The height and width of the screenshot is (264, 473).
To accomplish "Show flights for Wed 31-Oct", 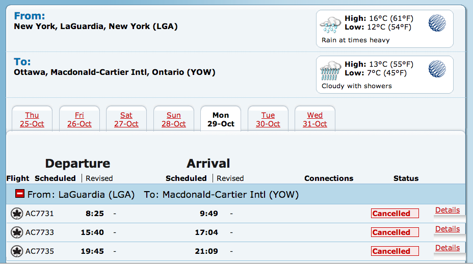I will click(x=315, y=120).
